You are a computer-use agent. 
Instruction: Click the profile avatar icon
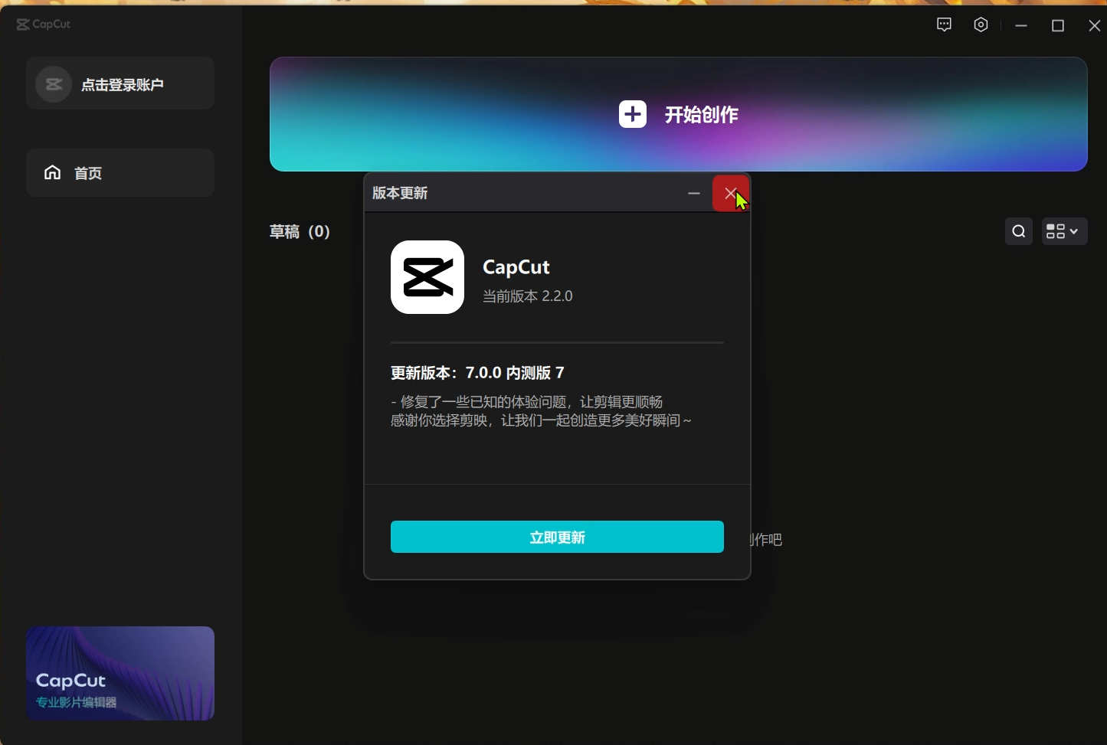tap(54, 84)
